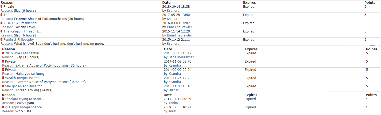Click the red icon beside The Religion Thread
Viewport: 381px width, 115px height.
point(2,31)
